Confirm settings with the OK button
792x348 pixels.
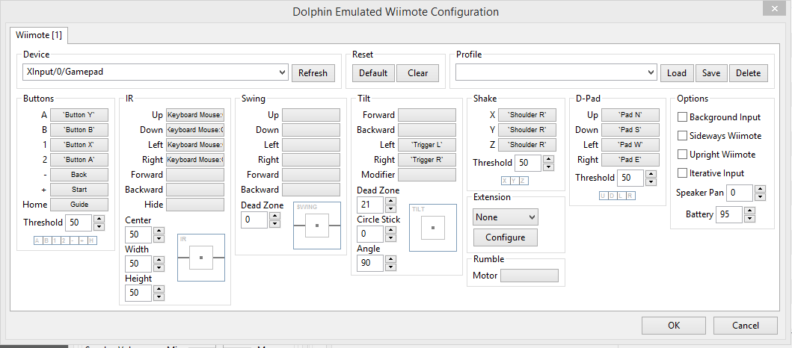tap(674, 326)
